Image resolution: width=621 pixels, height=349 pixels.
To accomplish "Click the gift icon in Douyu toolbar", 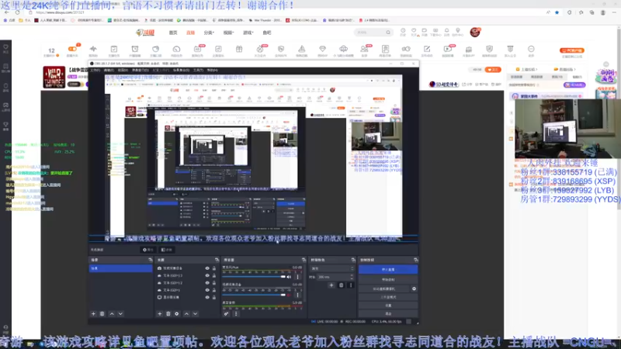I will pos(239,49).
